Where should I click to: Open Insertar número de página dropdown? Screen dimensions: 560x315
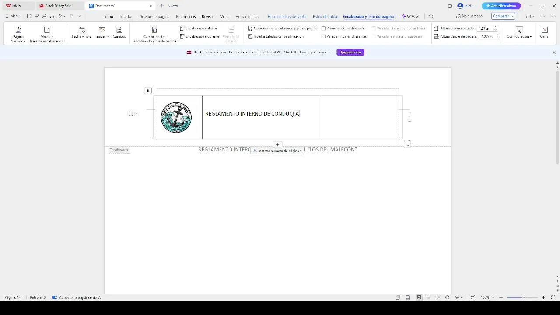277,150
